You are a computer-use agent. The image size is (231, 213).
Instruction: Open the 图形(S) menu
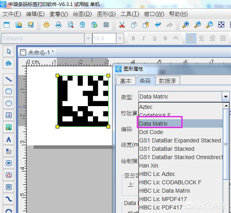click(x=107, y=14)
